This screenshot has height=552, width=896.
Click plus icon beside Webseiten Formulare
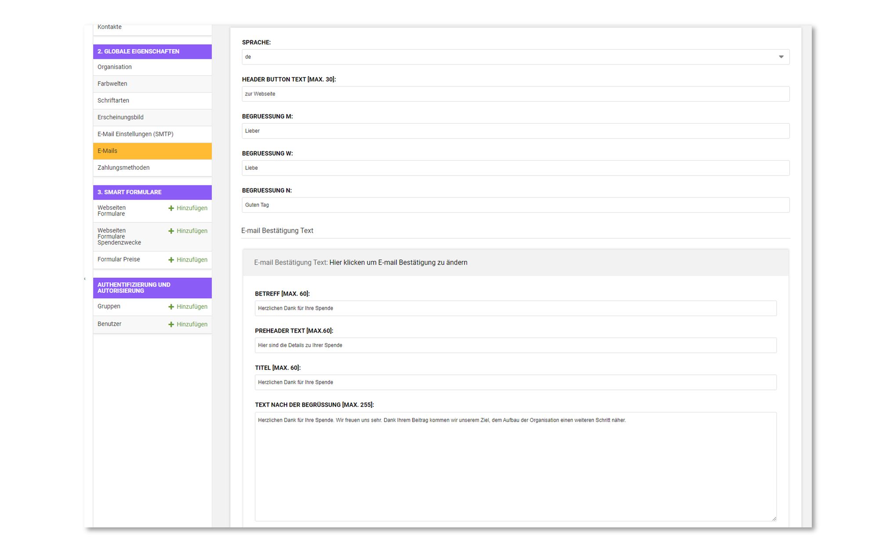point(171,208)
